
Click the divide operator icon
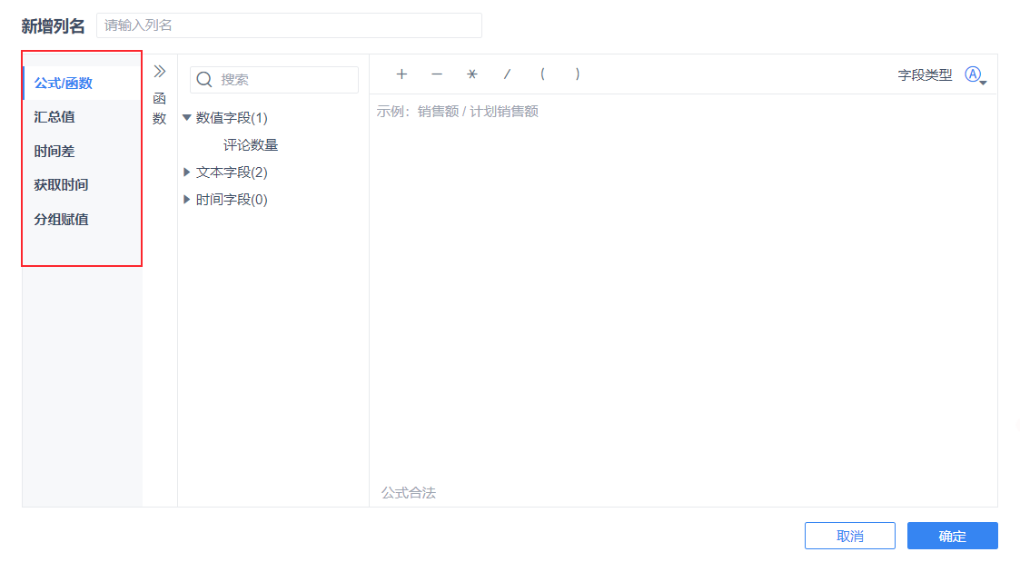[x=507, y=74]
